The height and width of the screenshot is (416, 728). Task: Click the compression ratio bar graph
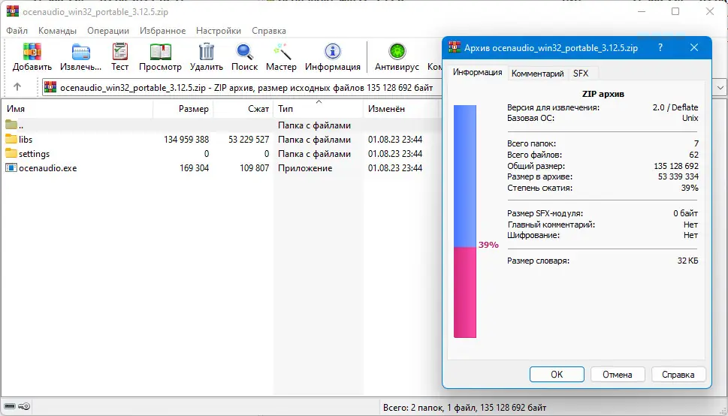tap(465, 222)
